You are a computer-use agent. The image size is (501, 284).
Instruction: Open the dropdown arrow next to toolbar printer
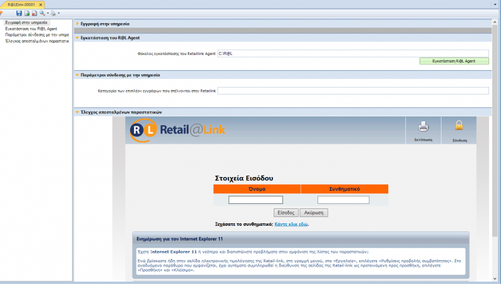58,13
